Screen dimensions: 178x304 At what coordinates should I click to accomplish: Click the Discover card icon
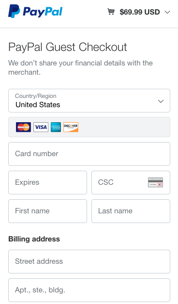[x=71, y=127]
